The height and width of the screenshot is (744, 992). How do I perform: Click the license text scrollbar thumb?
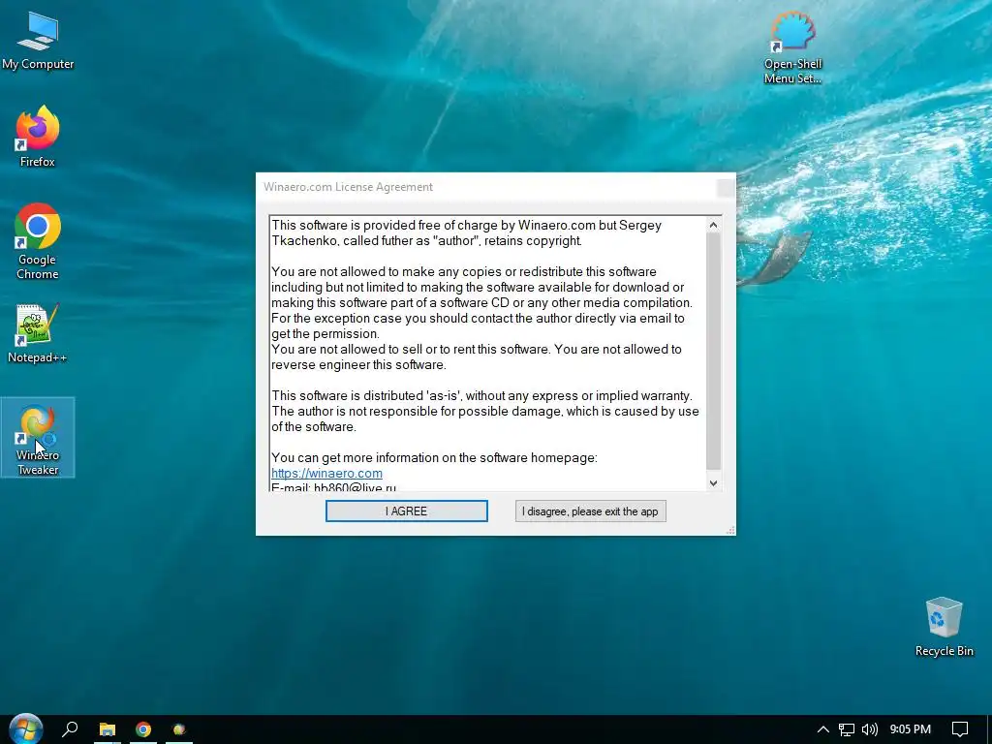(713, 352)
